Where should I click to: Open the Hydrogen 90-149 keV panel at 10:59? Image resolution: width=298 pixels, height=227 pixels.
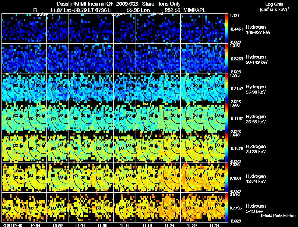(x=58, y=58)
